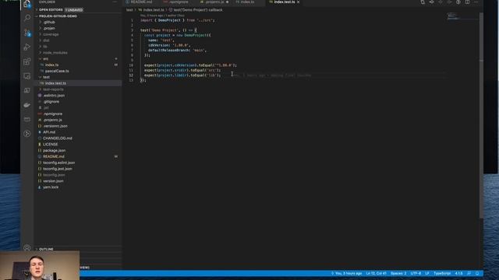This screenshot has height=280, width=499.
Task: Click the git blame status bar entry
Action: click(x=346, y=273)
